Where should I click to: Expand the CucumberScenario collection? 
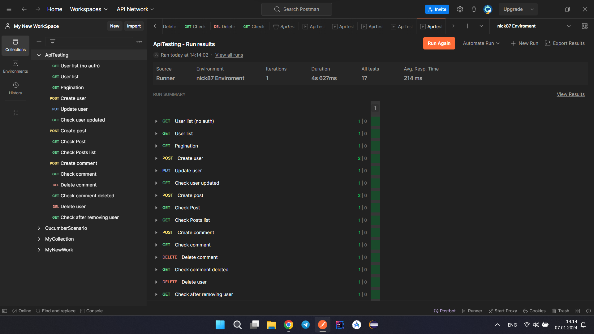click(x=39, y=228)
